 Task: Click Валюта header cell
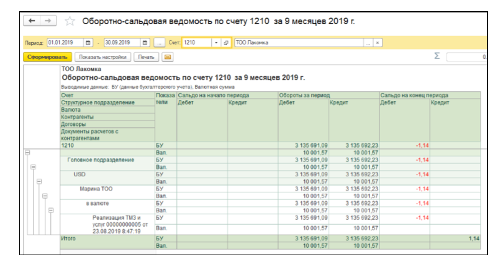click(x=107, y=110)
